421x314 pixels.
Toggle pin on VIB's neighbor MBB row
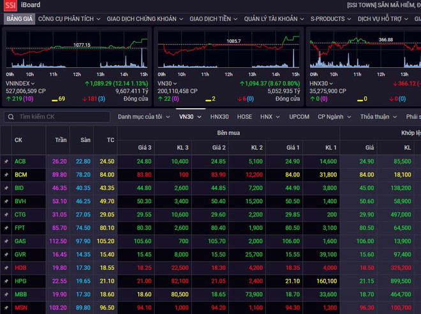[6, 295]
